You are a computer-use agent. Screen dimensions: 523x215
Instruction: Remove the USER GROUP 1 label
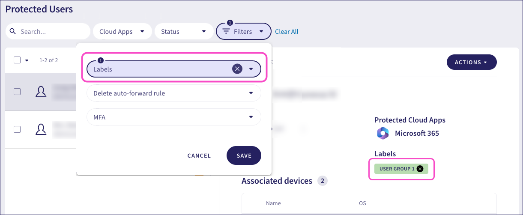click(x=420, y=169)
